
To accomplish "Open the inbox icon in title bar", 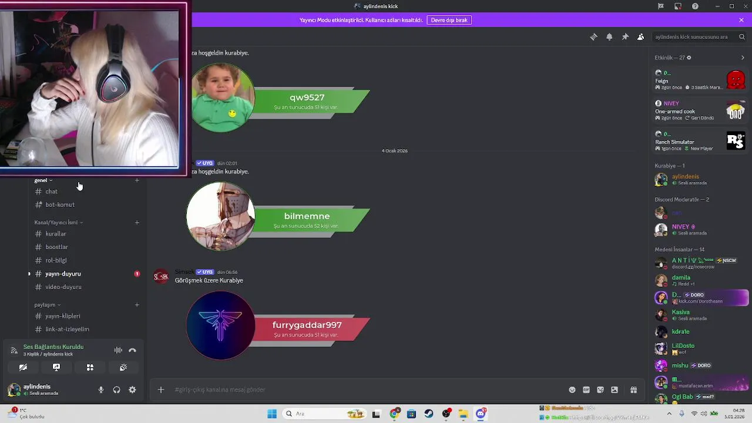I will pyautogui.click(x=677, y=6).
